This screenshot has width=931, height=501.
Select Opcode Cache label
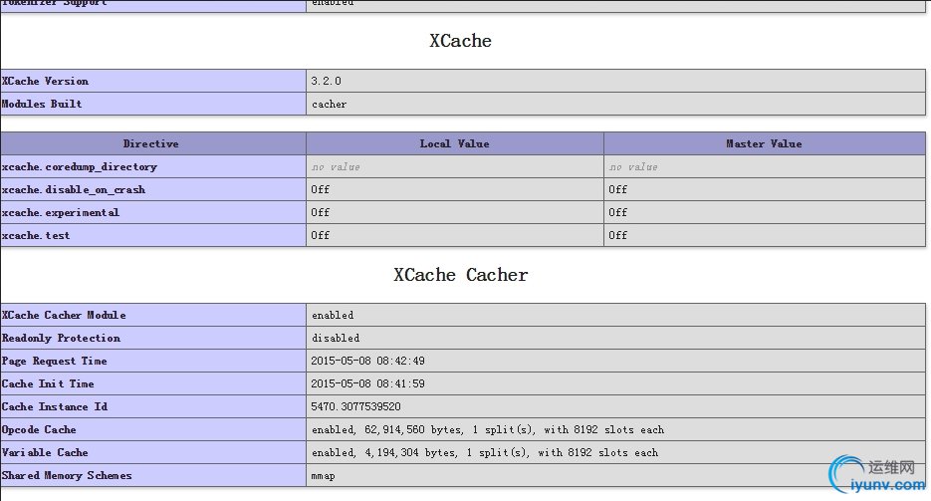click(x=39, y=429)
